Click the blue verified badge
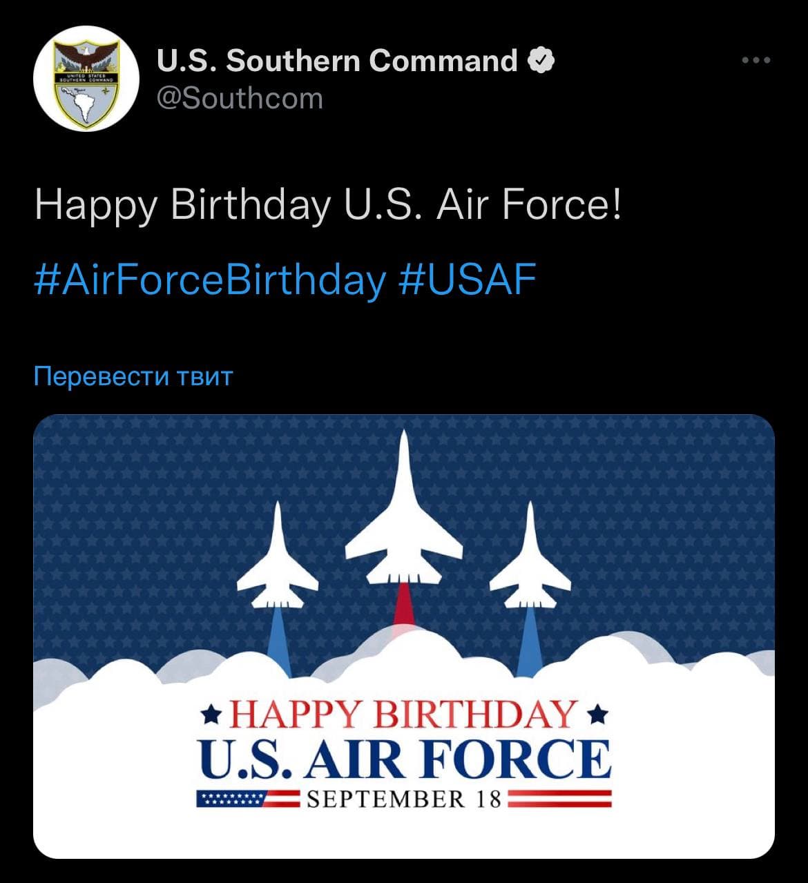 541,61
